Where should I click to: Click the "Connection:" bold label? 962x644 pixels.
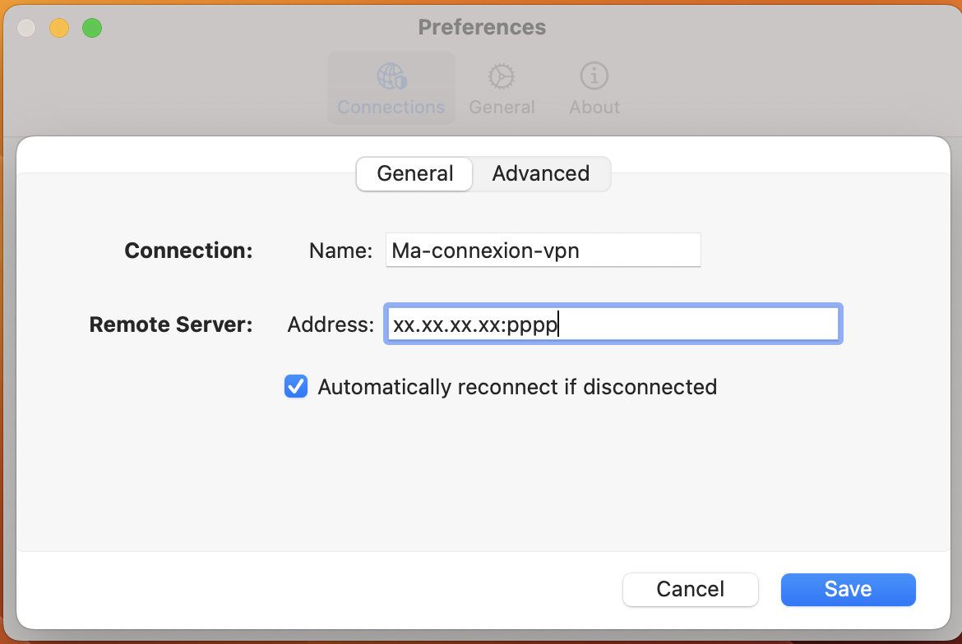click(x=188, y=251)
